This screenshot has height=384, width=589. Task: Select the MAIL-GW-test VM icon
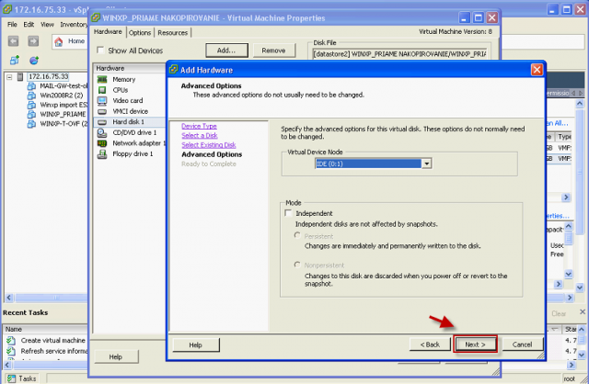31,86
